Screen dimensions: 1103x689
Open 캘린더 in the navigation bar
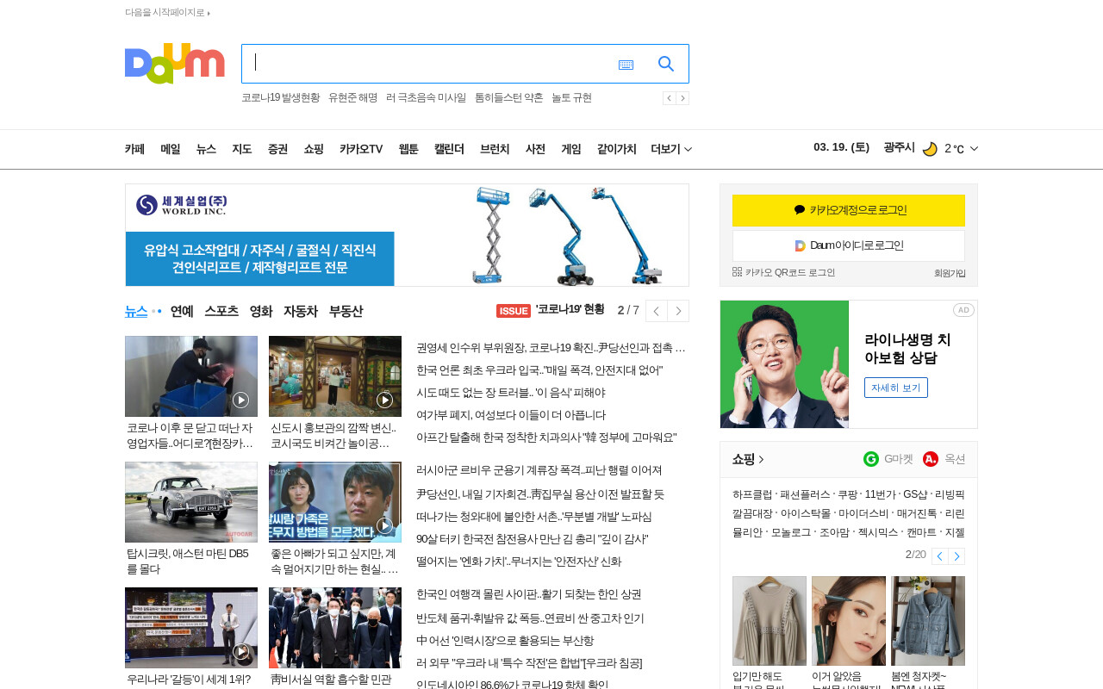449,149
